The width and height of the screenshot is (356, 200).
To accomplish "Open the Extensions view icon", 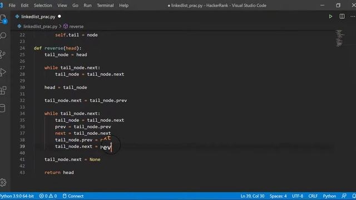I will tap(3, 90).
